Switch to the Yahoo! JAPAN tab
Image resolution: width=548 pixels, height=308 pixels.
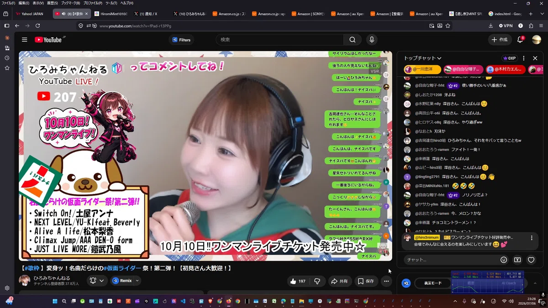pos(32,14)
